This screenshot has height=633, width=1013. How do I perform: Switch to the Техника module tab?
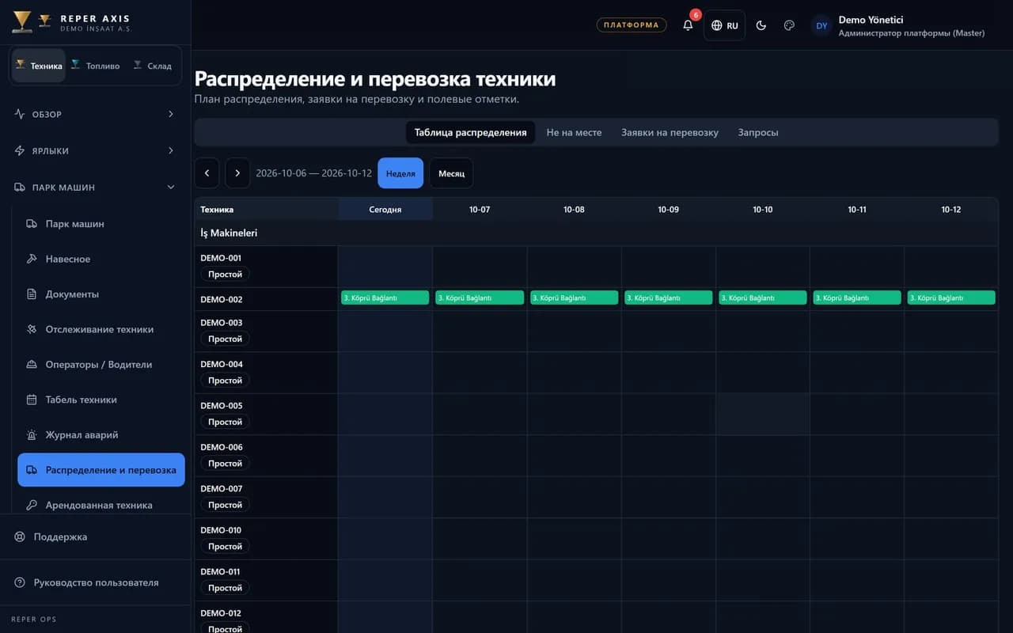click(x=39, y=66)
